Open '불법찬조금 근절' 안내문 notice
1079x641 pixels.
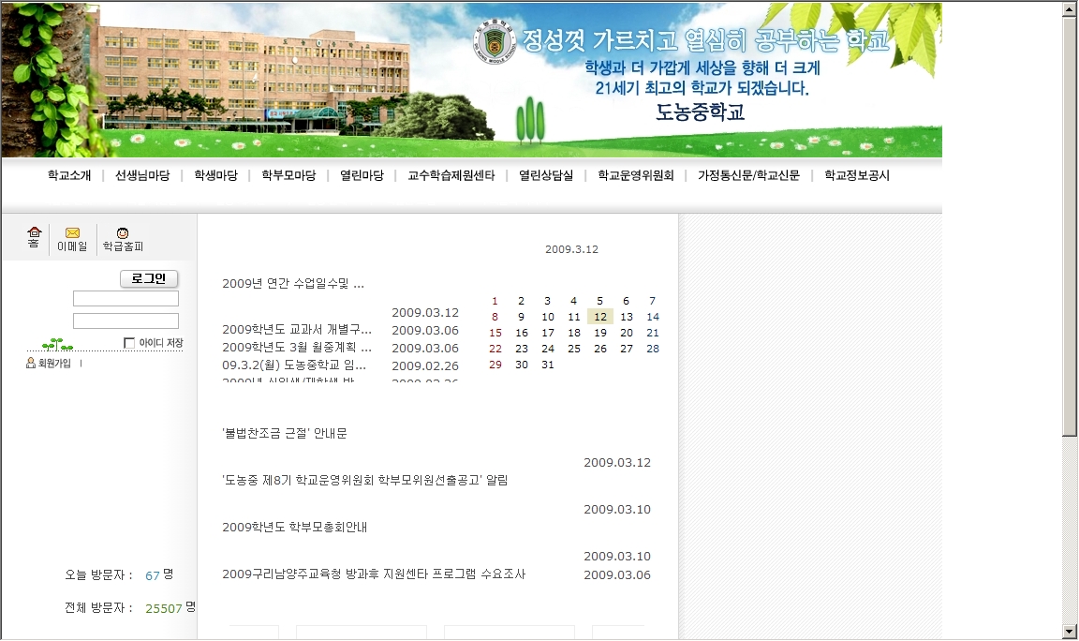[x=285, y=434]
